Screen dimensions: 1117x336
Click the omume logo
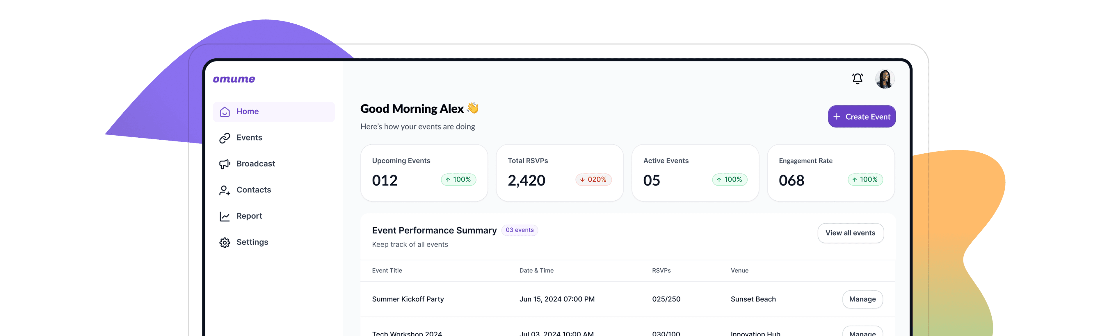[234, 79]
